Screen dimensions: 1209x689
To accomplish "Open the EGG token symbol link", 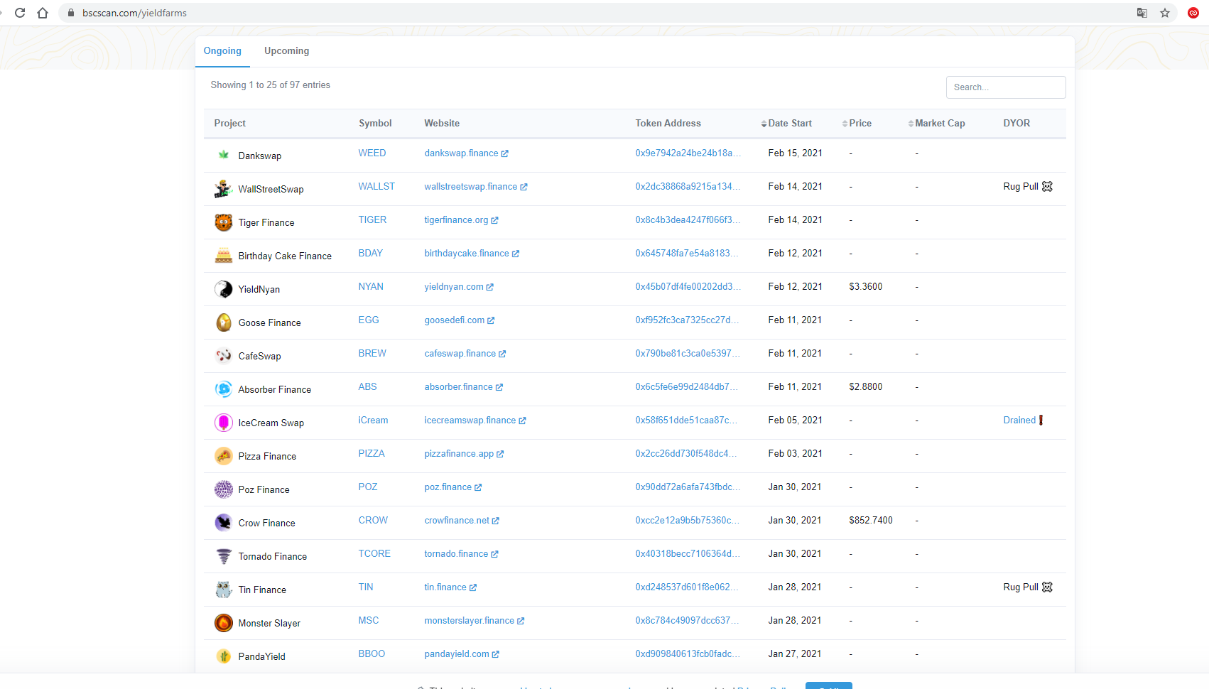I will click(x=369, y=320).
